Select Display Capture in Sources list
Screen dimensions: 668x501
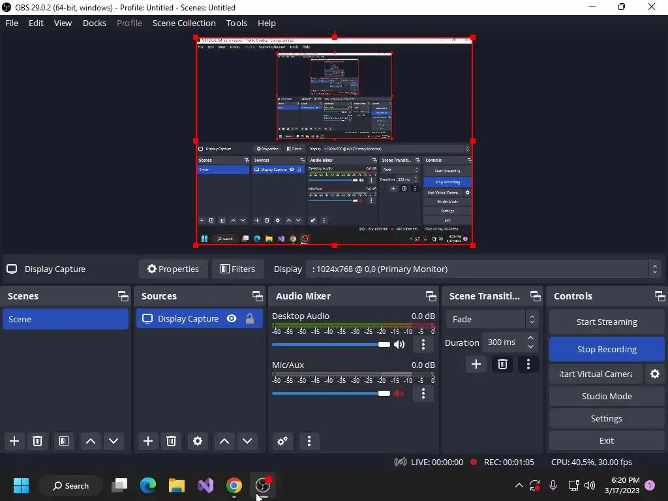[x=200, y=318]
